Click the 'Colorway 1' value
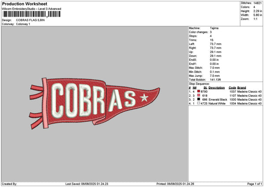Screen dimensions: 264x187 (x=23, y=24)
